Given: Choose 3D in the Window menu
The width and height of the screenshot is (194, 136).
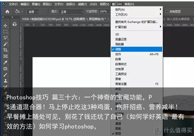Looking at the screenshot, I should point(136,34).
